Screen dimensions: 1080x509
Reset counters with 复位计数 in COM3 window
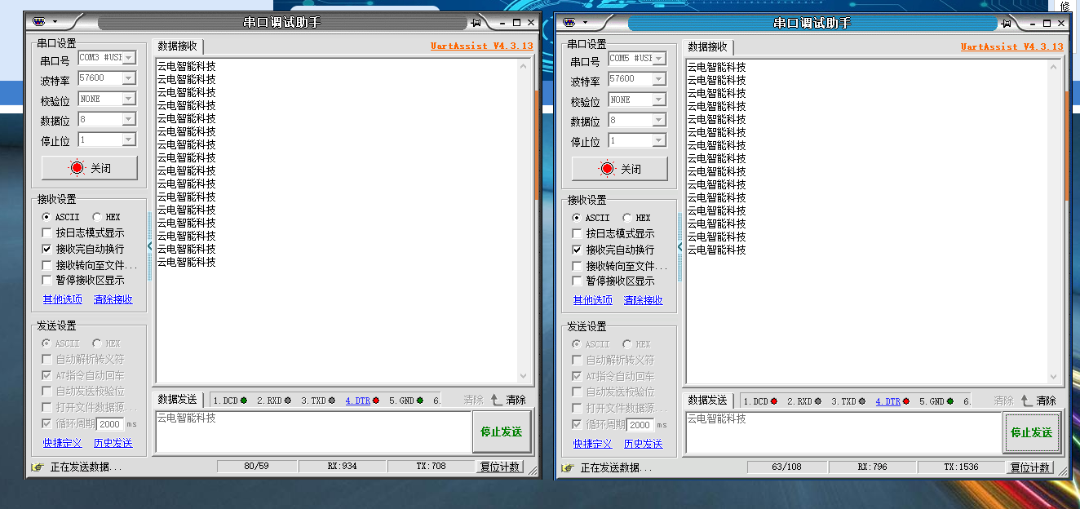499,467
